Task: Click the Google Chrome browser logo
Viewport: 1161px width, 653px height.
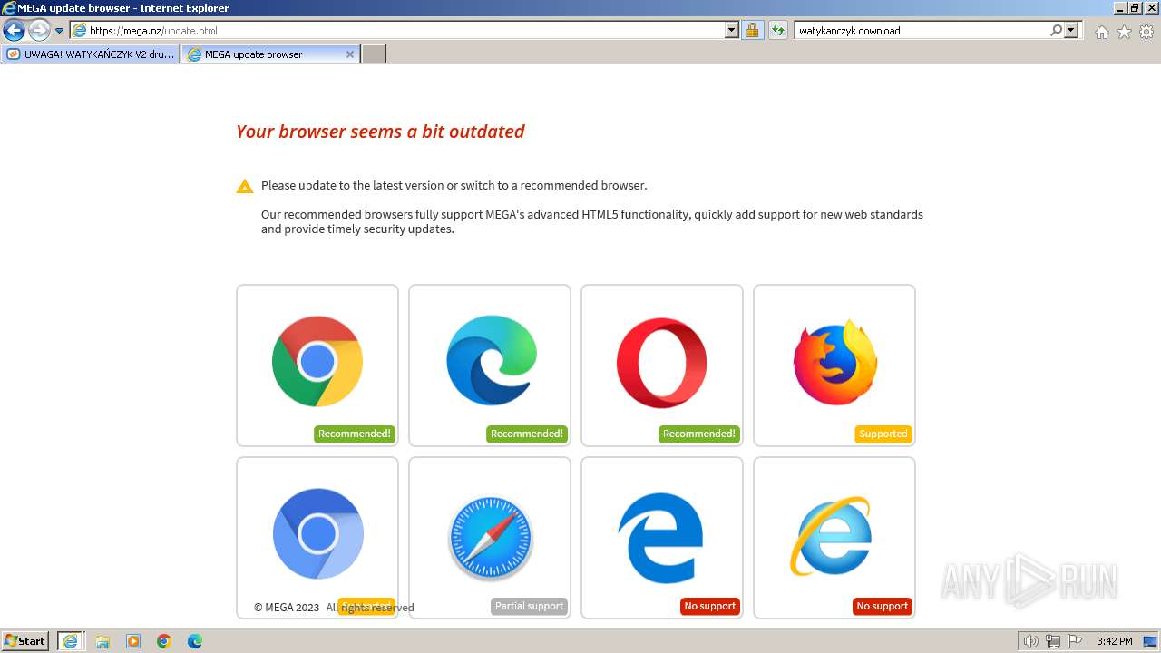Action: click(317, 361)
